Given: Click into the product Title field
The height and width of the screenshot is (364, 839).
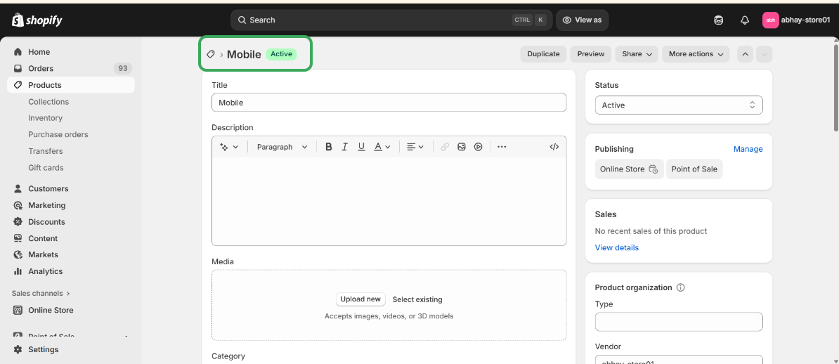Looking at the screenshot, I should [x=389, y=103].
